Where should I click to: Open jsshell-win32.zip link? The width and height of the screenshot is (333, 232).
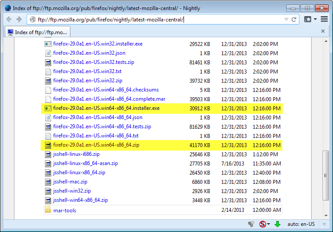(x=72, y=191)
